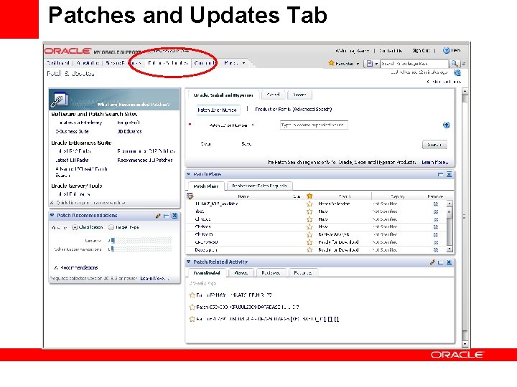Viewport: 517px width, 387px height.
Task: Open the Patches & Updates tab
Action: click(x=168, y=62)
